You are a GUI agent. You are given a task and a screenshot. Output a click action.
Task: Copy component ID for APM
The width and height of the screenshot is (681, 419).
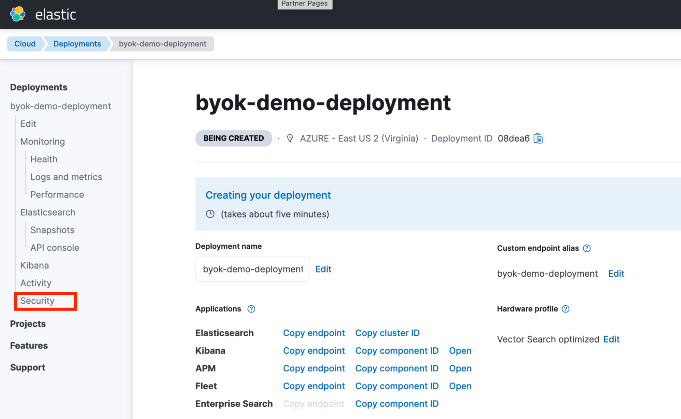coord(397,369)
